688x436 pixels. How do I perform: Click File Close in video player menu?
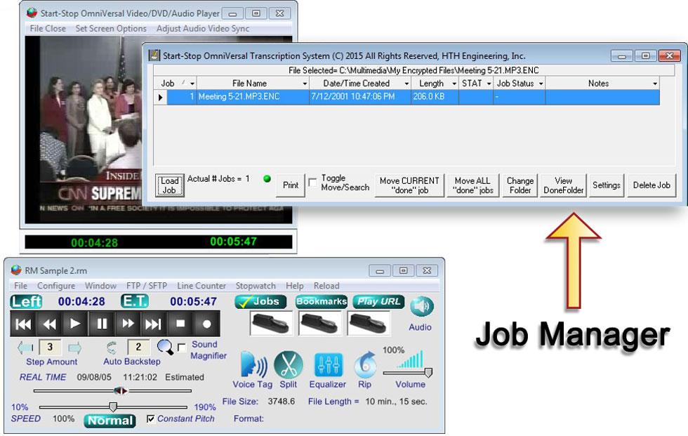pyautogui.click(x=48, y=29)
